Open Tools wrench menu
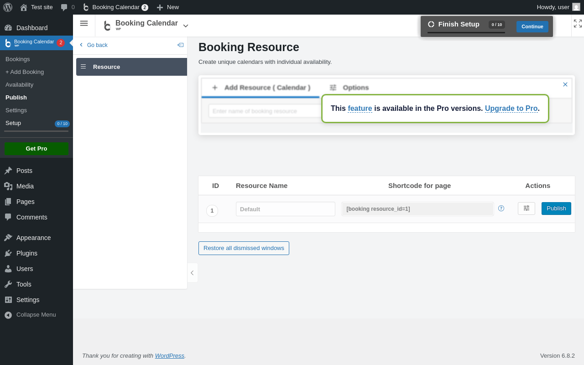This screenshot has width=584, height=365. click(8, 284)
